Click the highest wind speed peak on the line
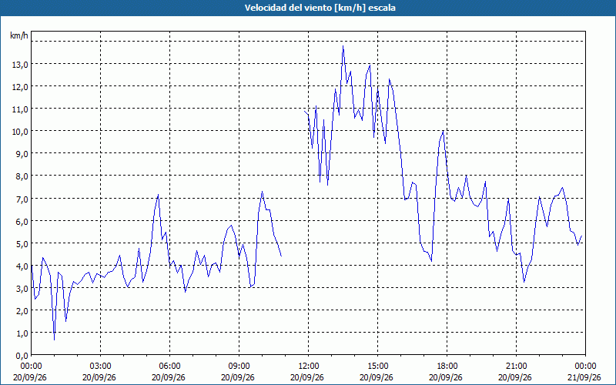The image size is (616, 385). 343,46
